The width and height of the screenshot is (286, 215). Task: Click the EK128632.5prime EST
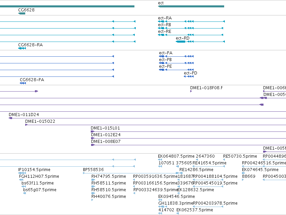click(178, 193)
